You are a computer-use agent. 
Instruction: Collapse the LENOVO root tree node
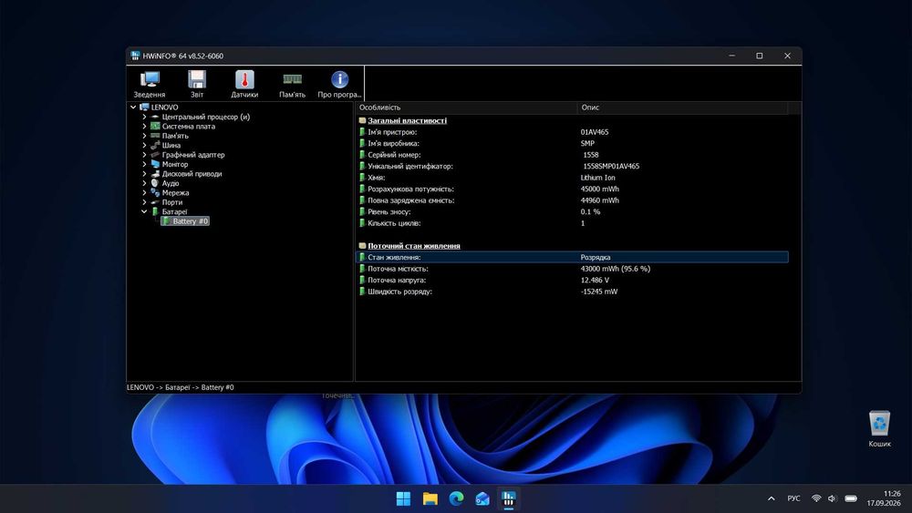133,107
